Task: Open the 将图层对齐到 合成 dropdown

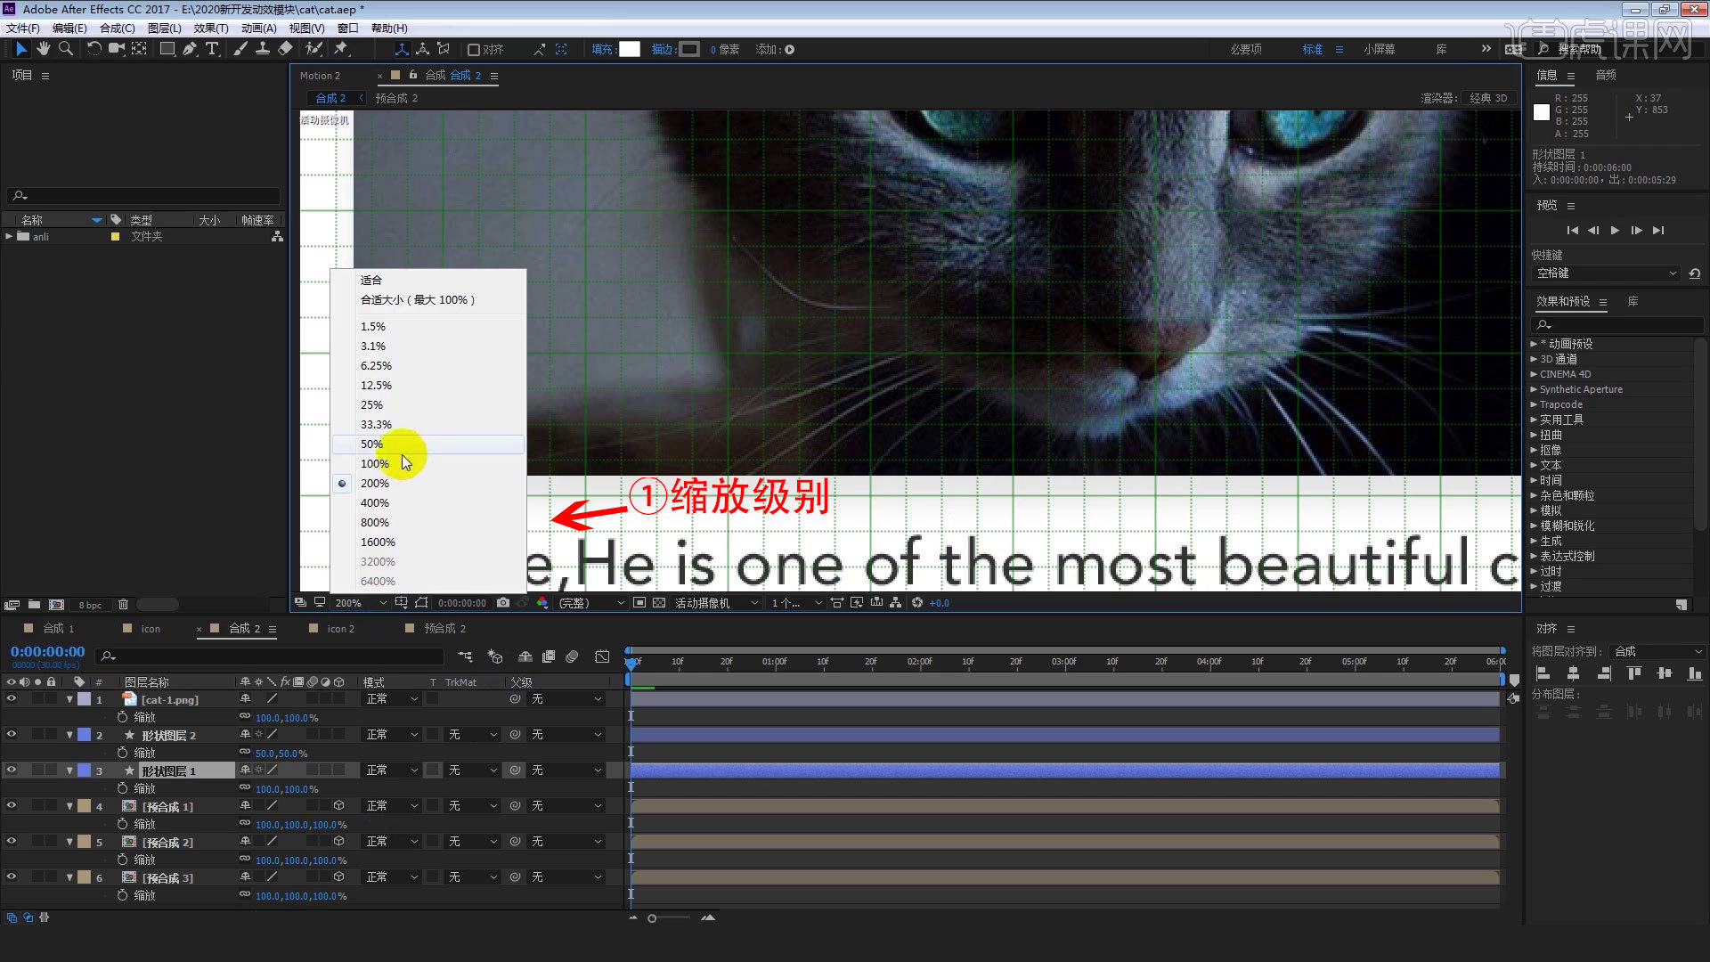Action: [x=1657, y=651]
